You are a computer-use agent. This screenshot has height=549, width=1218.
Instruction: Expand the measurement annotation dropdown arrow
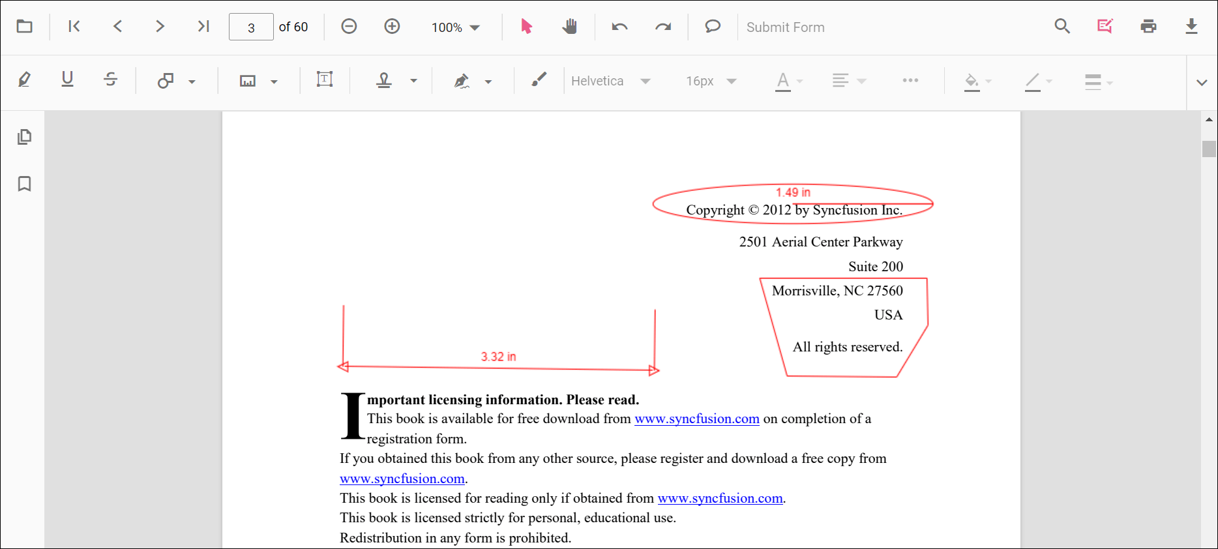(274, 82)
